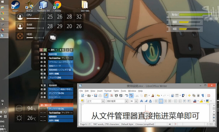Open Chrome desktop shortcut
Screen dimensions: 219x132
point(57,6)
